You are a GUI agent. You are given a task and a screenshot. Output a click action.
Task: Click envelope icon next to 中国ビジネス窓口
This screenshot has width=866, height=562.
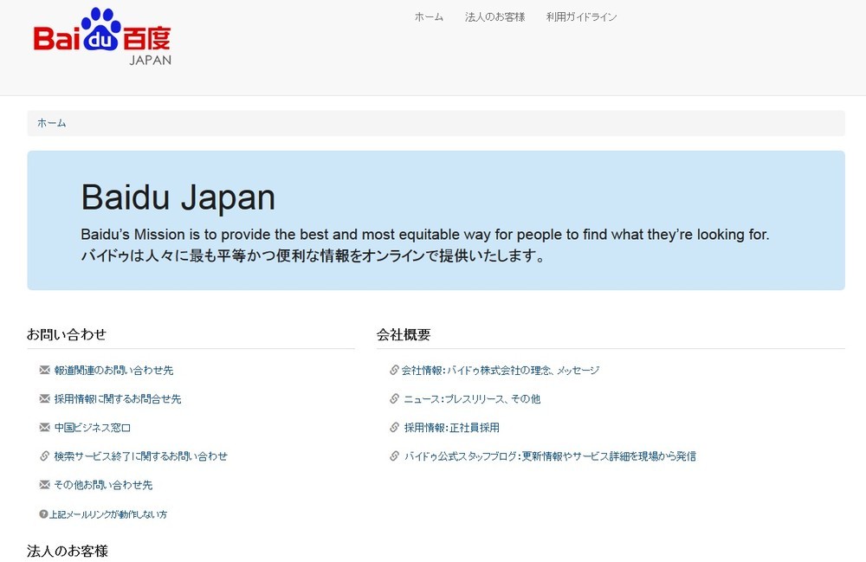click(x=45, y=427)
